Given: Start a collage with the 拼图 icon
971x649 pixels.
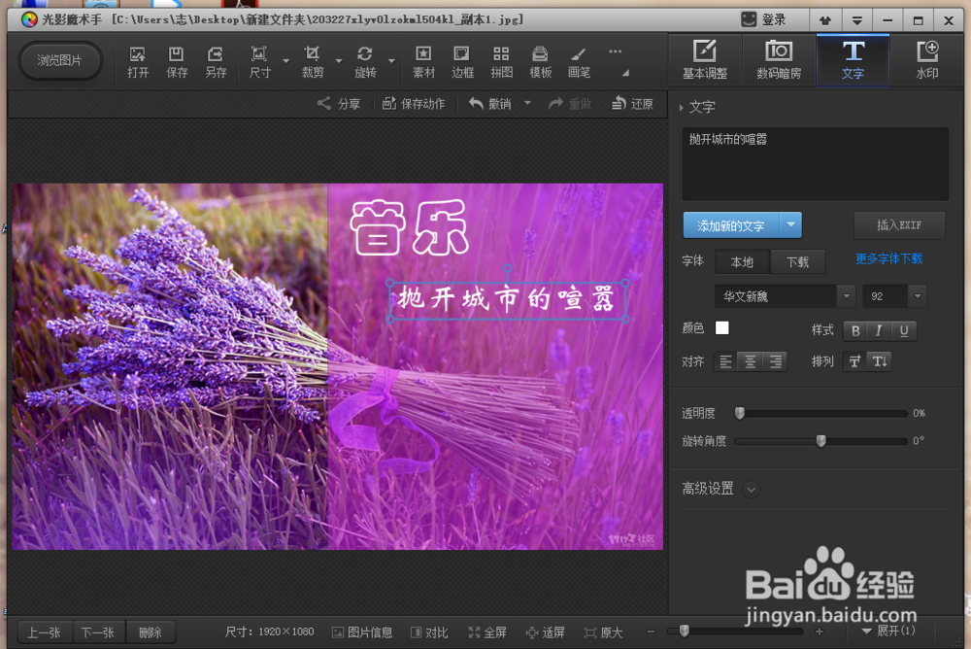Looking at the screenshot, I should coord(500,60).
